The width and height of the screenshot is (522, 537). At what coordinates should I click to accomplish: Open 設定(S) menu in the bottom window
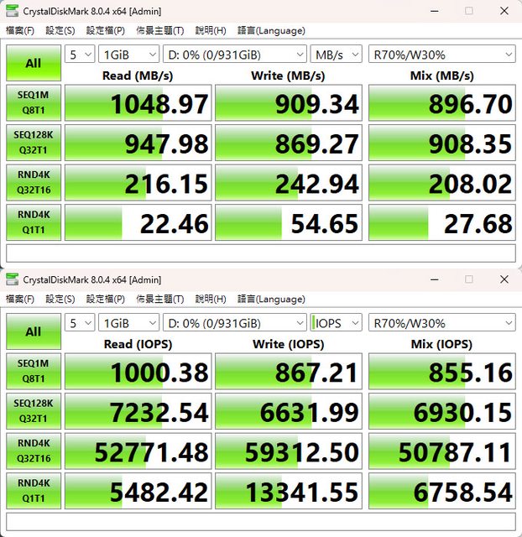(x=60, y=299)
